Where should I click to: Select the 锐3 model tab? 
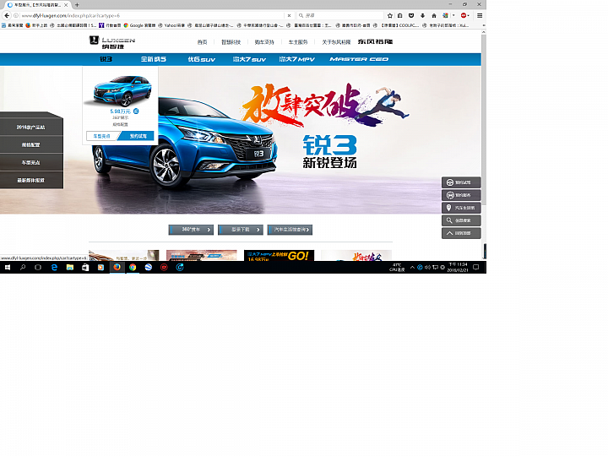pyautogui.click(x=106, y=59)
